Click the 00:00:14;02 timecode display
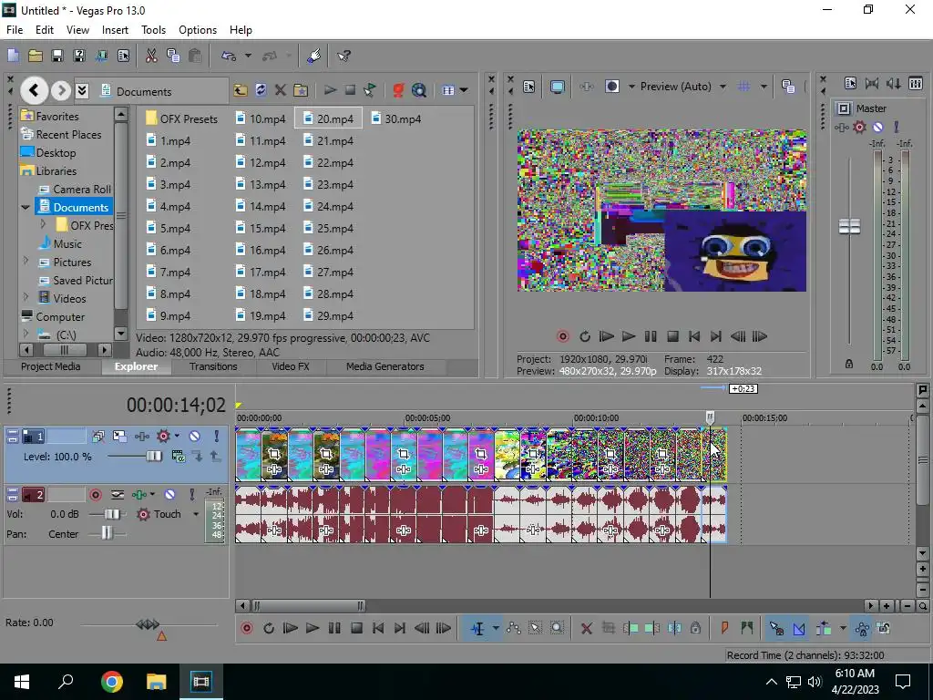The image size is (933, 700). click(x=176, y=406)
